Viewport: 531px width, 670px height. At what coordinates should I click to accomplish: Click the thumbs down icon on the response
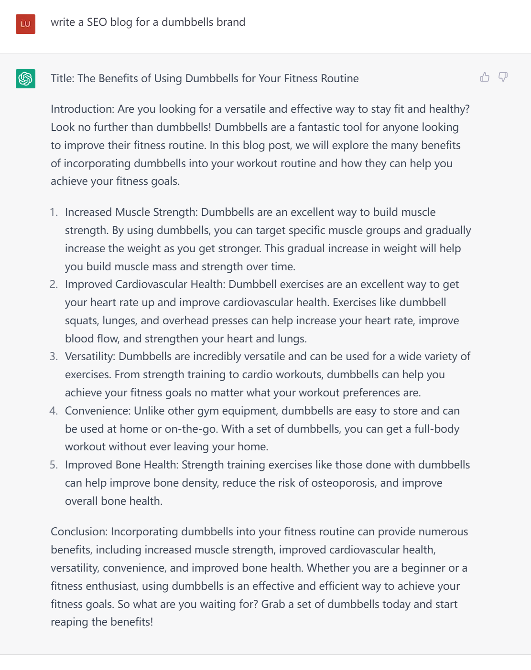tap(503, 77)
